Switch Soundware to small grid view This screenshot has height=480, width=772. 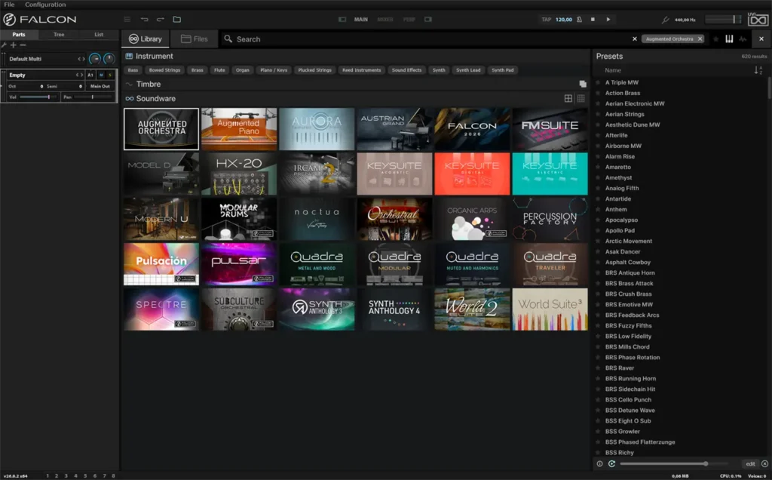coord(581,99)
